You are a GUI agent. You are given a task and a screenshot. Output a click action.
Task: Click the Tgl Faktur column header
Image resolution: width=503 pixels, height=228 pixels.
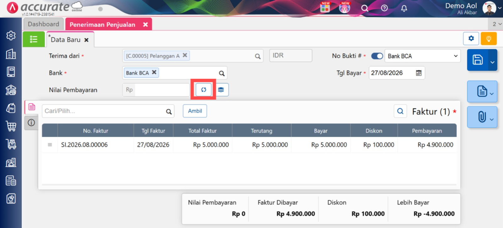tap(153, 131)
